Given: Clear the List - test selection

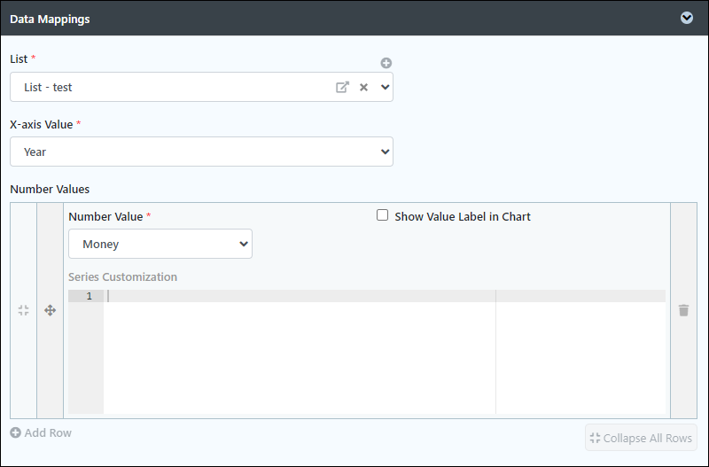Looking at the screenshot, I should click(363, 87).
